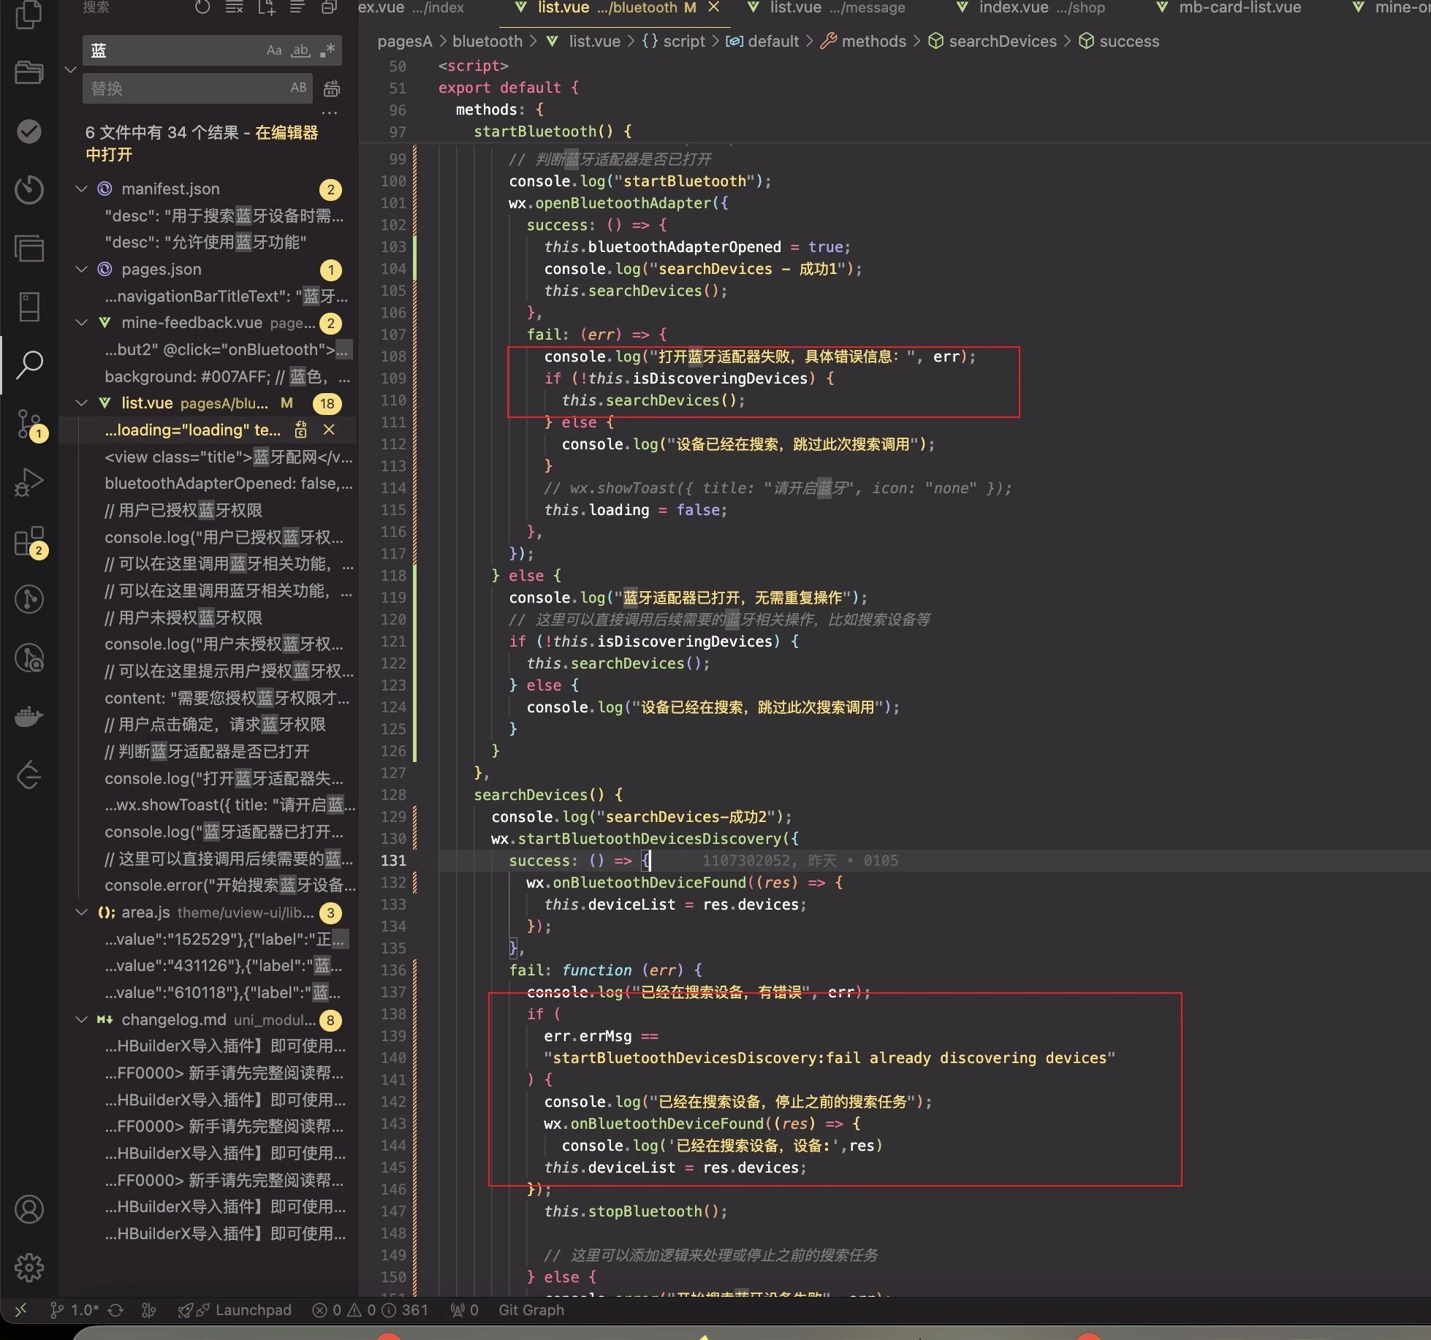The image size is (1431, 1340).
Task: Select searchDevices in the breadcrumb
Action: pos(1002,42)
